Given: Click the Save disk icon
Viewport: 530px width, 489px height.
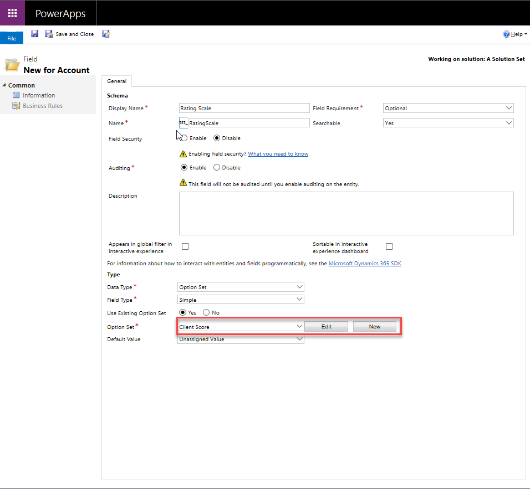Looking at the screenshot, I should tap(34, 34).
